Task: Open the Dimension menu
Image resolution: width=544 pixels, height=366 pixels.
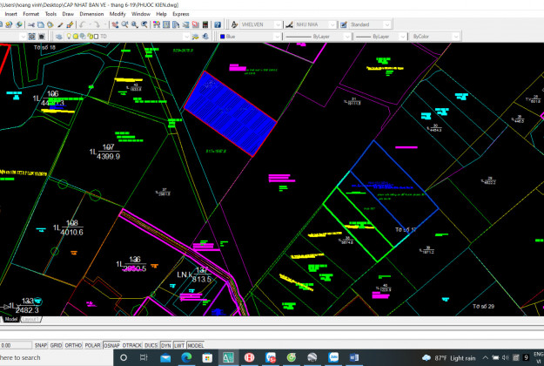Action: [x=91, y=14]
